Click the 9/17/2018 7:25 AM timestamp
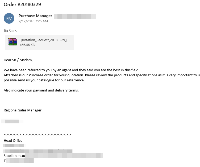 pyautogui.click(x=33, y=21)
